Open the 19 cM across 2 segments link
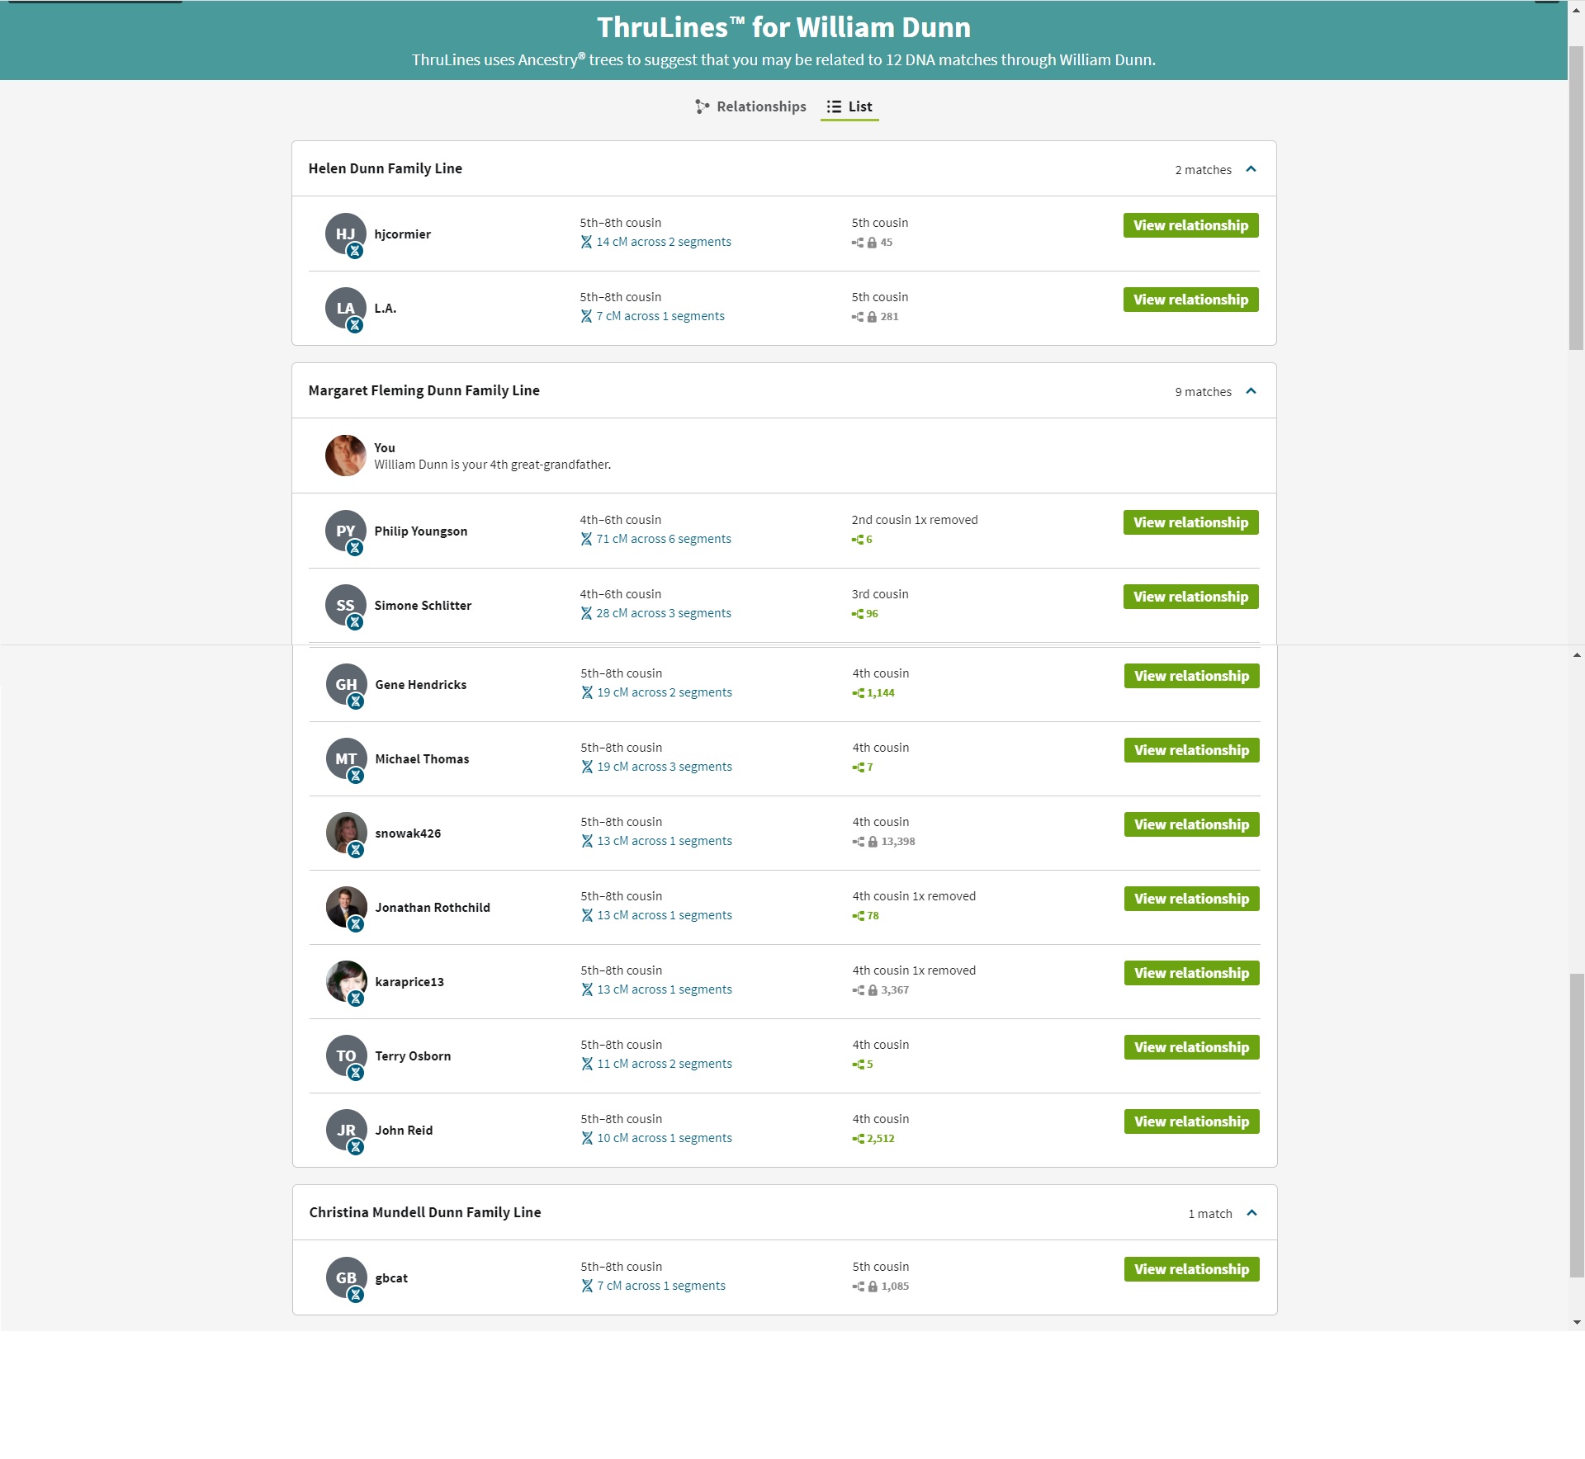 click(657, 692)
